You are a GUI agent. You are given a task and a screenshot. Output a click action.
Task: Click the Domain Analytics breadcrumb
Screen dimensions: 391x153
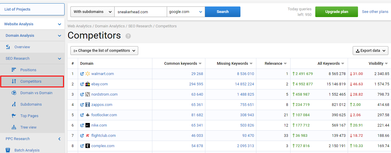pos(110,26)
